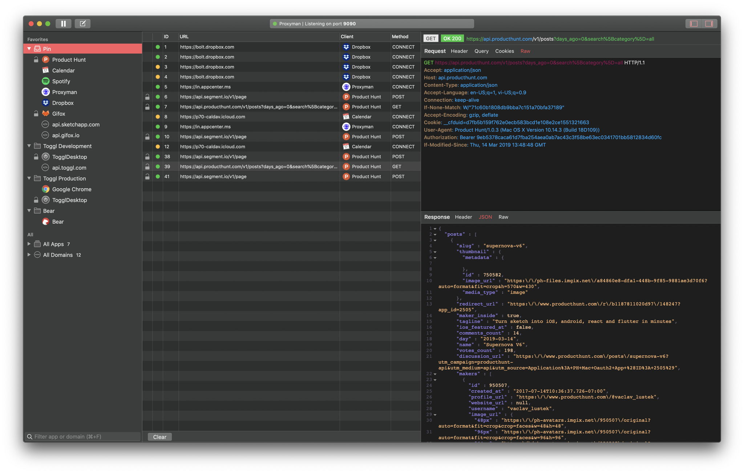Image resolution: width=744 pixels, height=473 pixels.
Task: Click lock icon beside TogglDesktop in Toggl Production
Action: pos(36,200)
